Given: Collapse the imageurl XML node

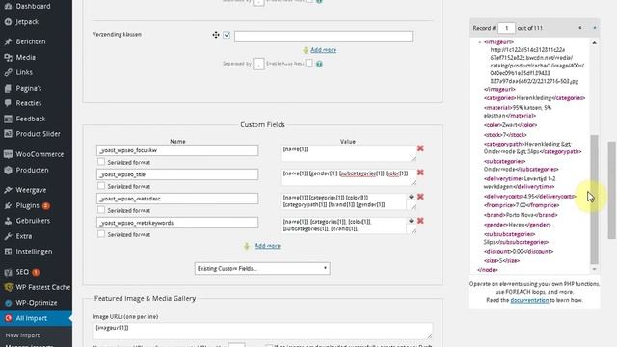Looking at the screenshot, I should (x=480, y=42).
